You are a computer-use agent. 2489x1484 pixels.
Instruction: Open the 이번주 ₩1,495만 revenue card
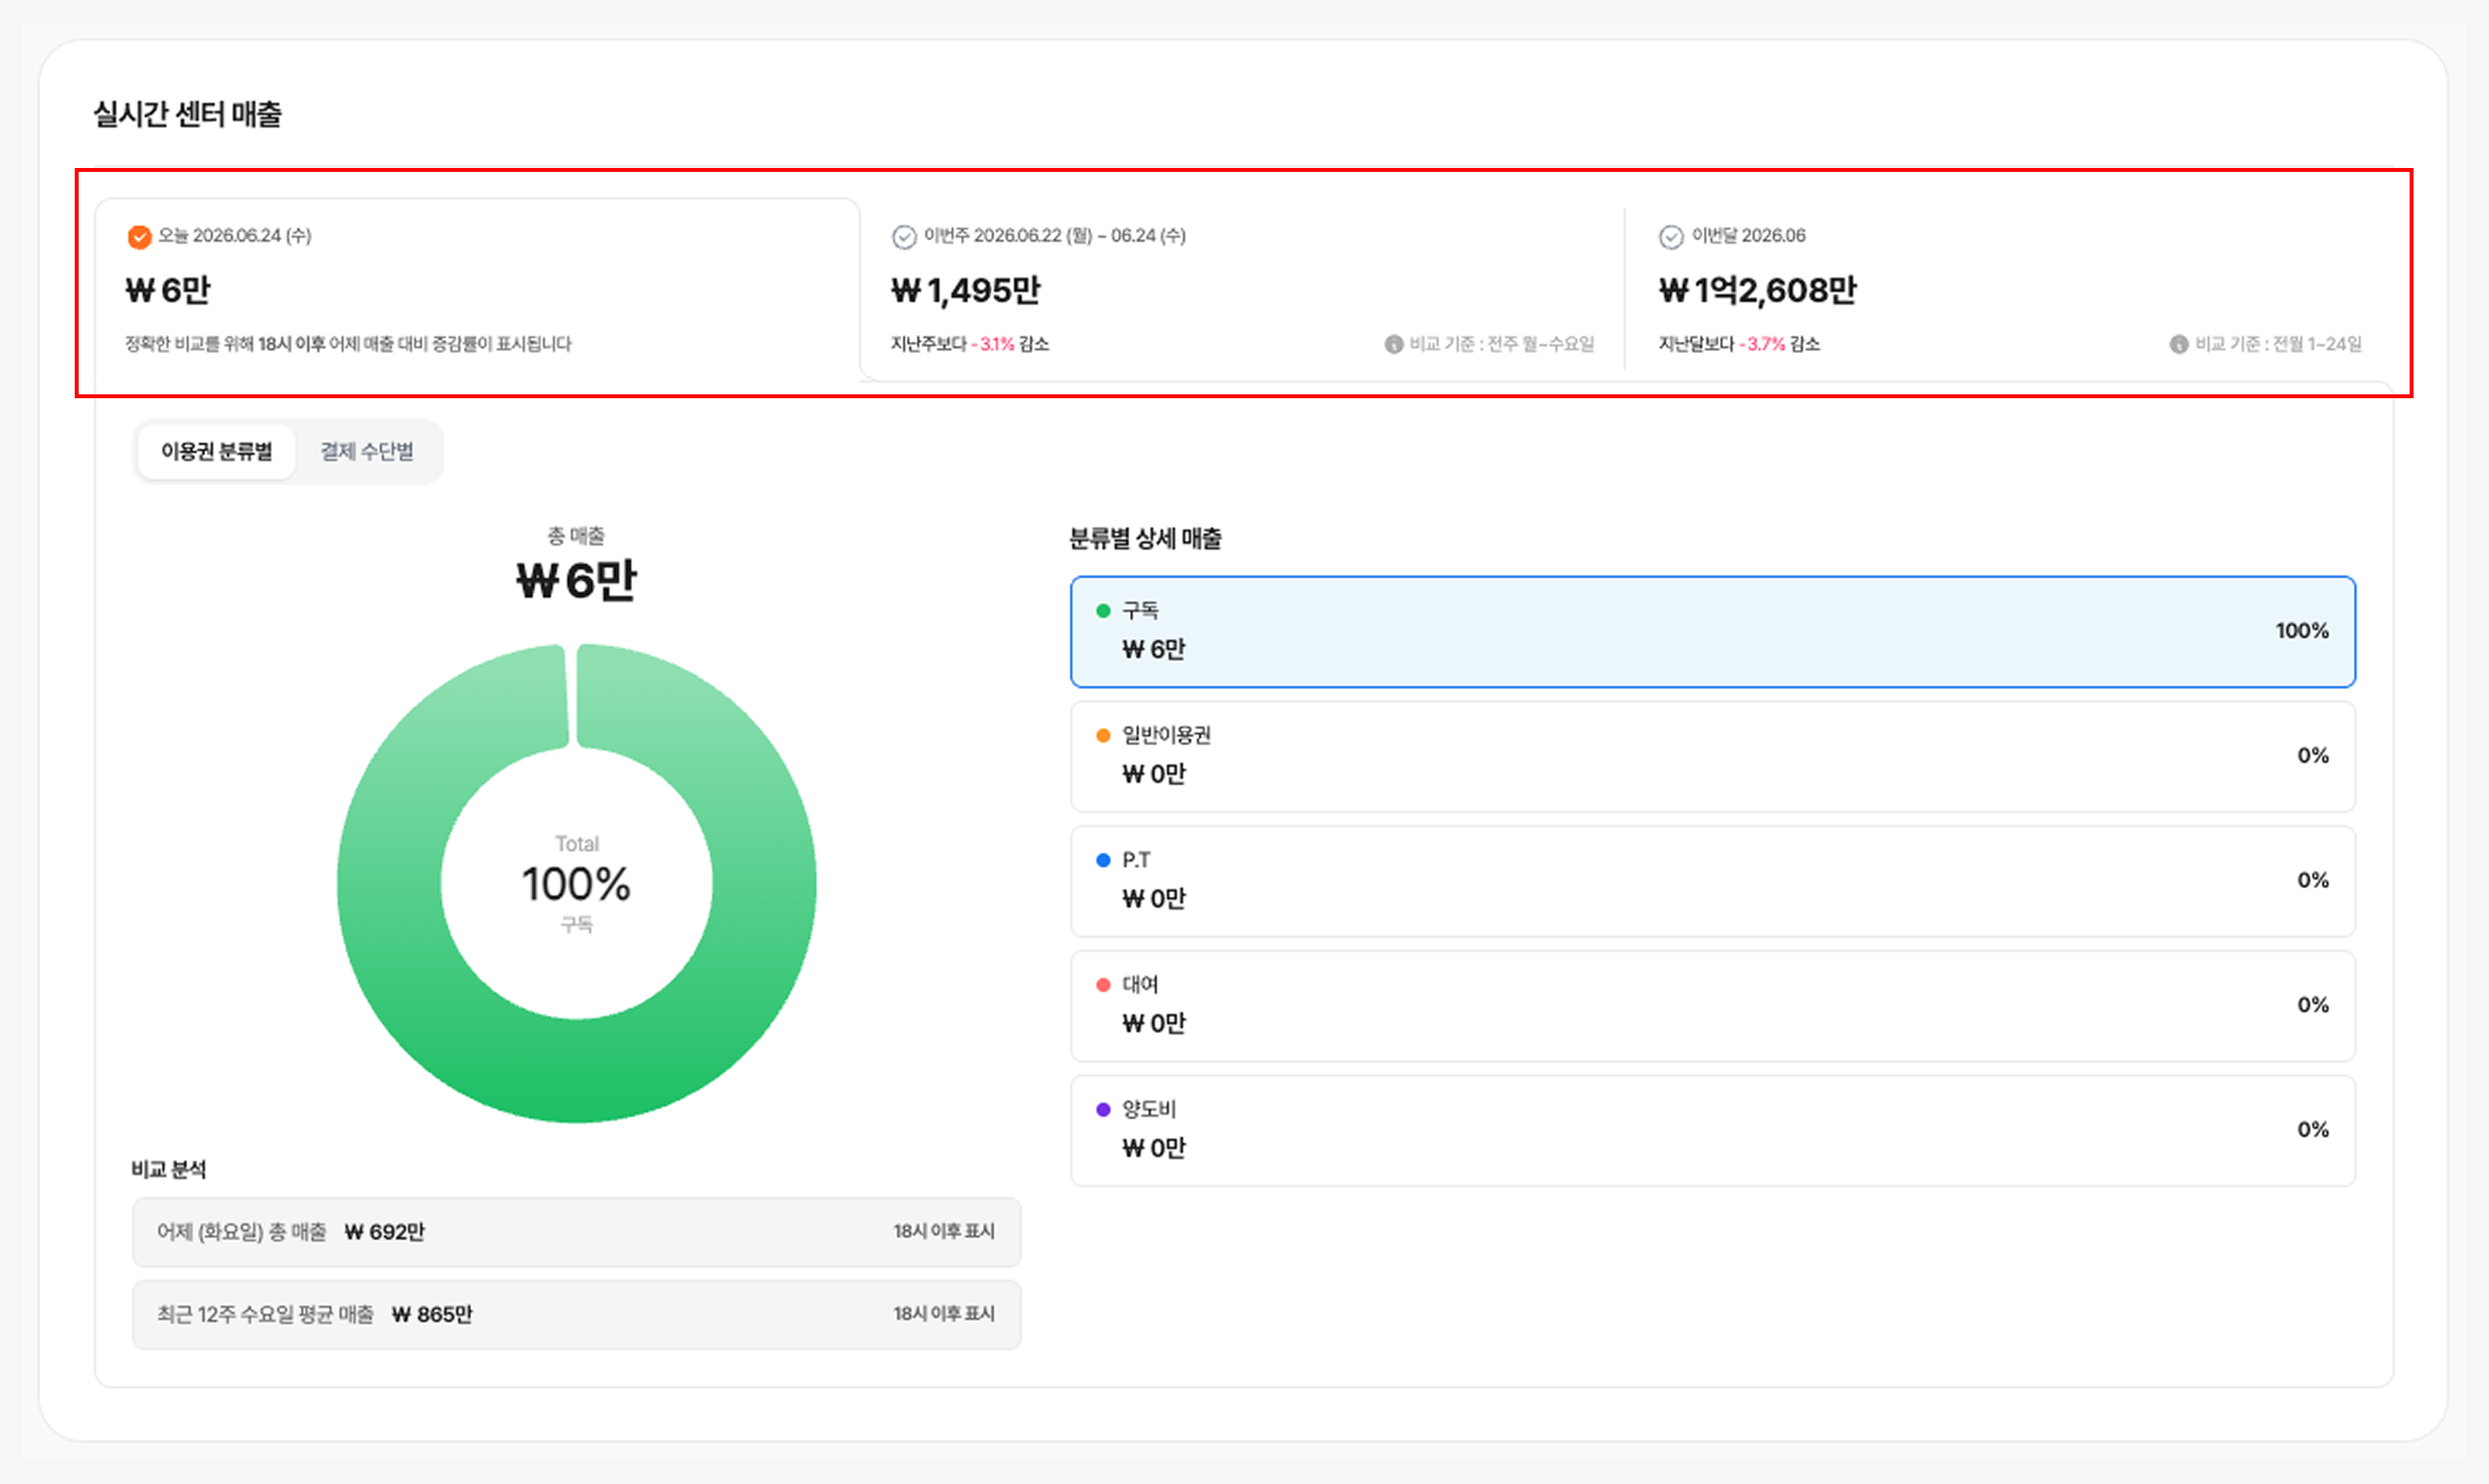1241,290
